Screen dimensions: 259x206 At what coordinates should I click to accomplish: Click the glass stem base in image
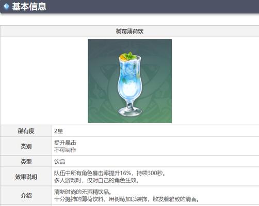(130, 110)
